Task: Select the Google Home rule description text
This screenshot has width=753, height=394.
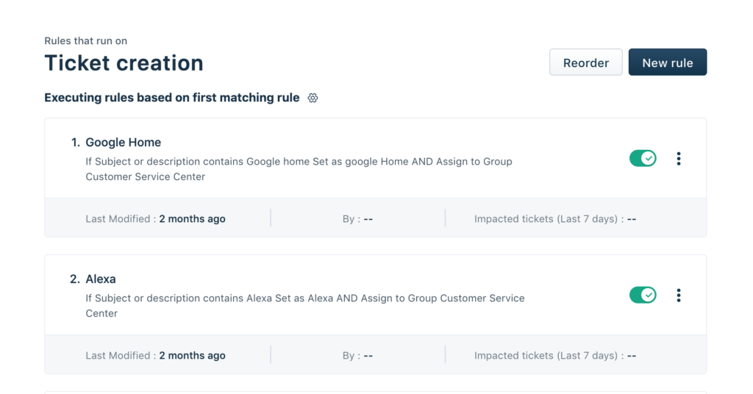Action: click(299, 169)
